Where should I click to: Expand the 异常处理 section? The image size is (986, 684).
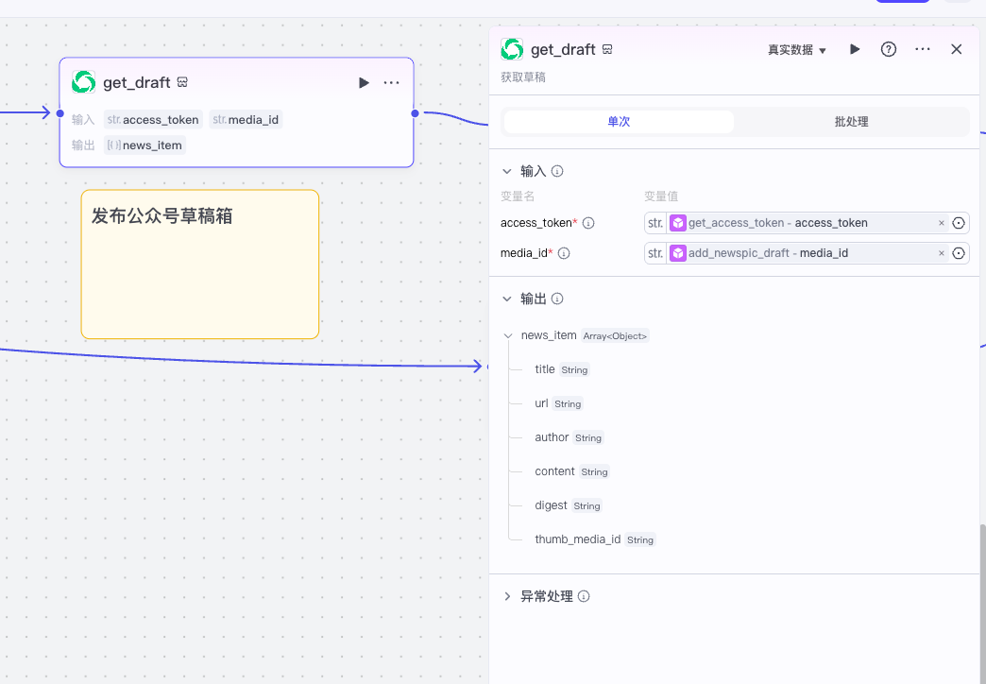click(507, 596)
